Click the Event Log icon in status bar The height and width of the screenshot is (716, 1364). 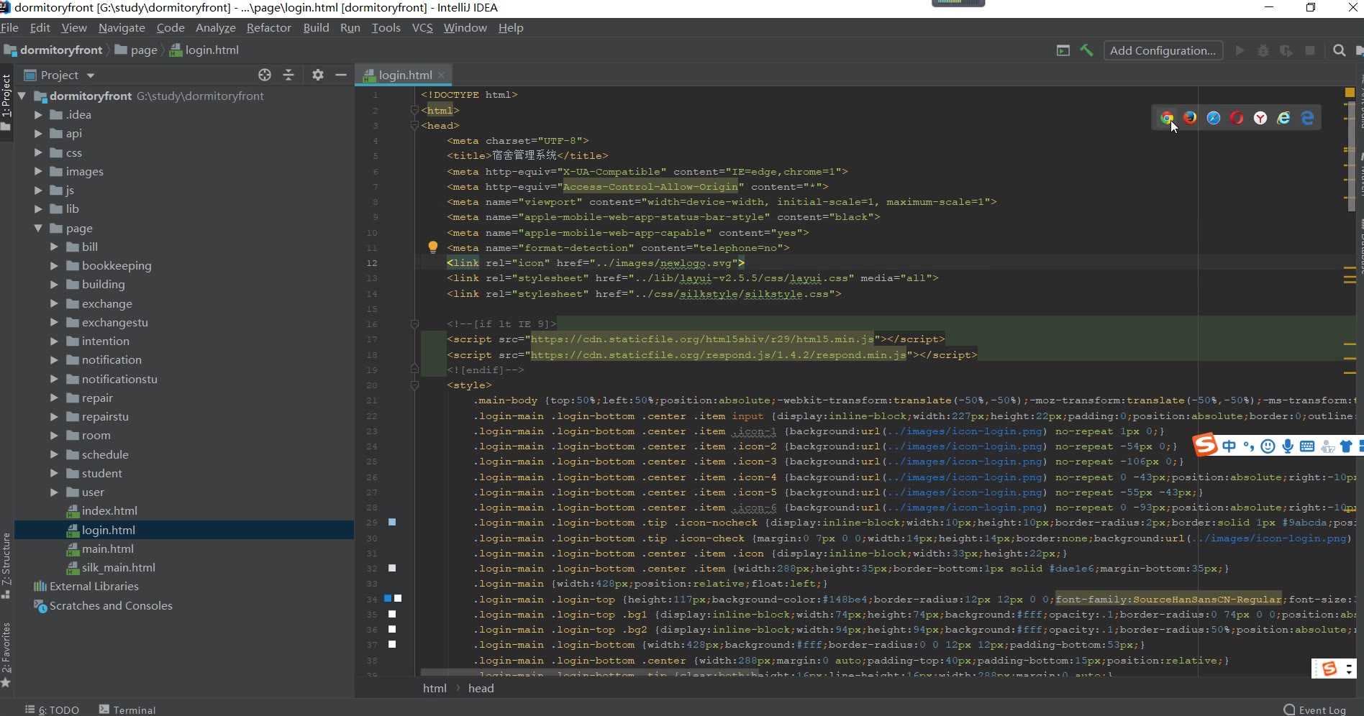pos(1289,710)
